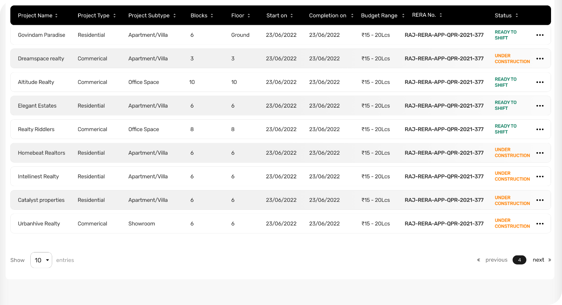This screenshot has width=562, height=305.
Task: Click the Floor column header
Action: point(238,16)
